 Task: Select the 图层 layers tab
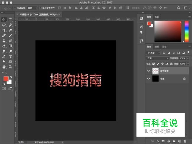pyautogui.click(x=149, y=47)
